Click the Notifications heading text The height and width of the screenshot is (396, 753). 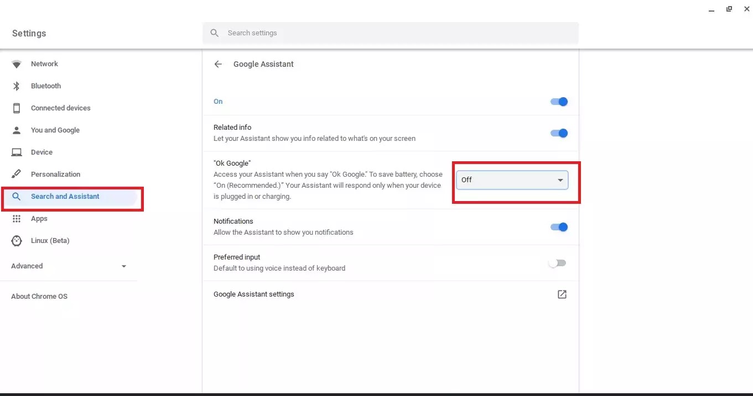pyautogui.click(x=233, y=221)
